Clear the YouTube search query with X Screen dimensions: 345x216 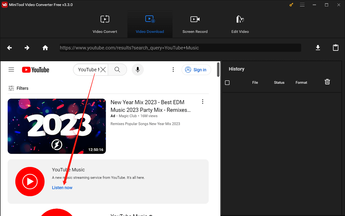[103, 70]
